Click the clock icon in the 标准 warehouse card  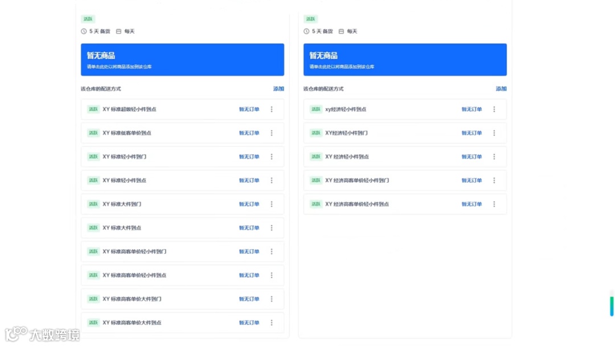pyautogui.click(x=84, y=31)
